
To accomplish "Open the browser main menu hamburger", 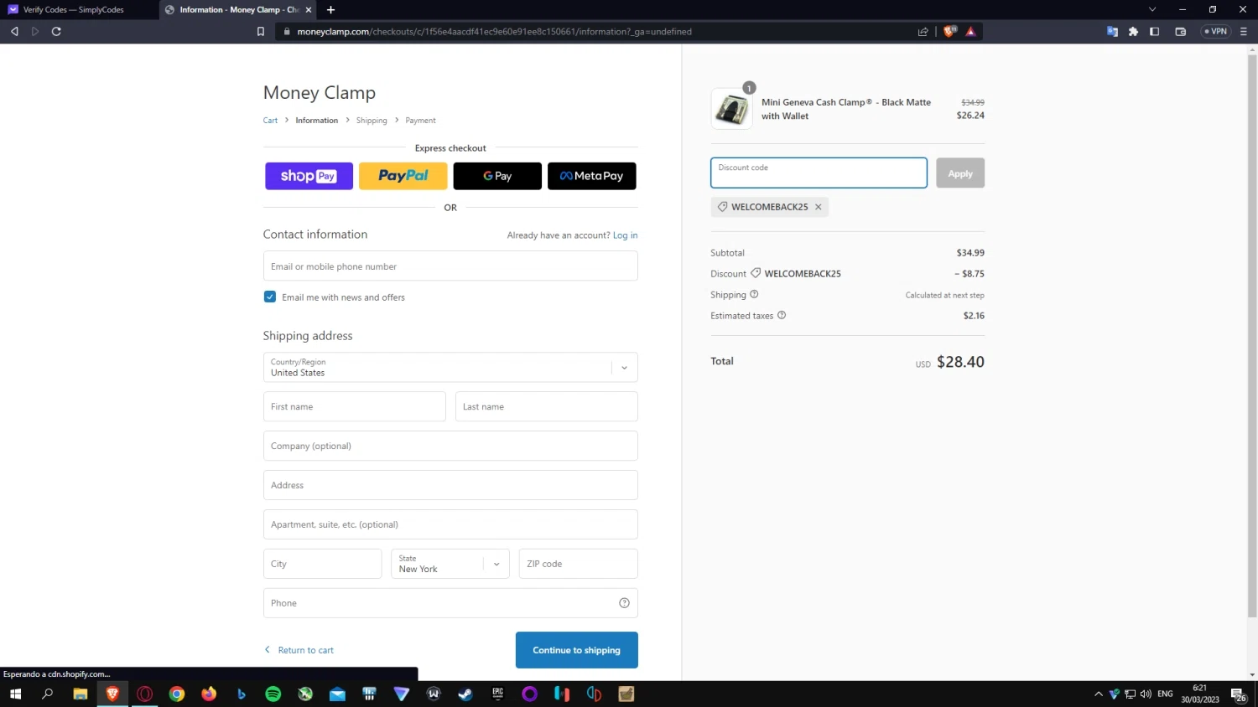I will (1243, 32).
